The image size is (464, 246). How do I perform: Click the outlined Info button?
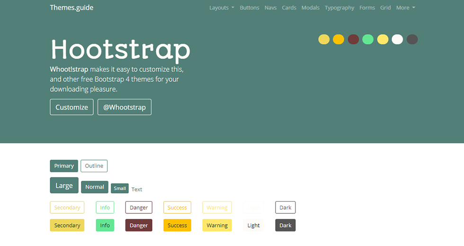pyautogui.click(x=105, y=208)
